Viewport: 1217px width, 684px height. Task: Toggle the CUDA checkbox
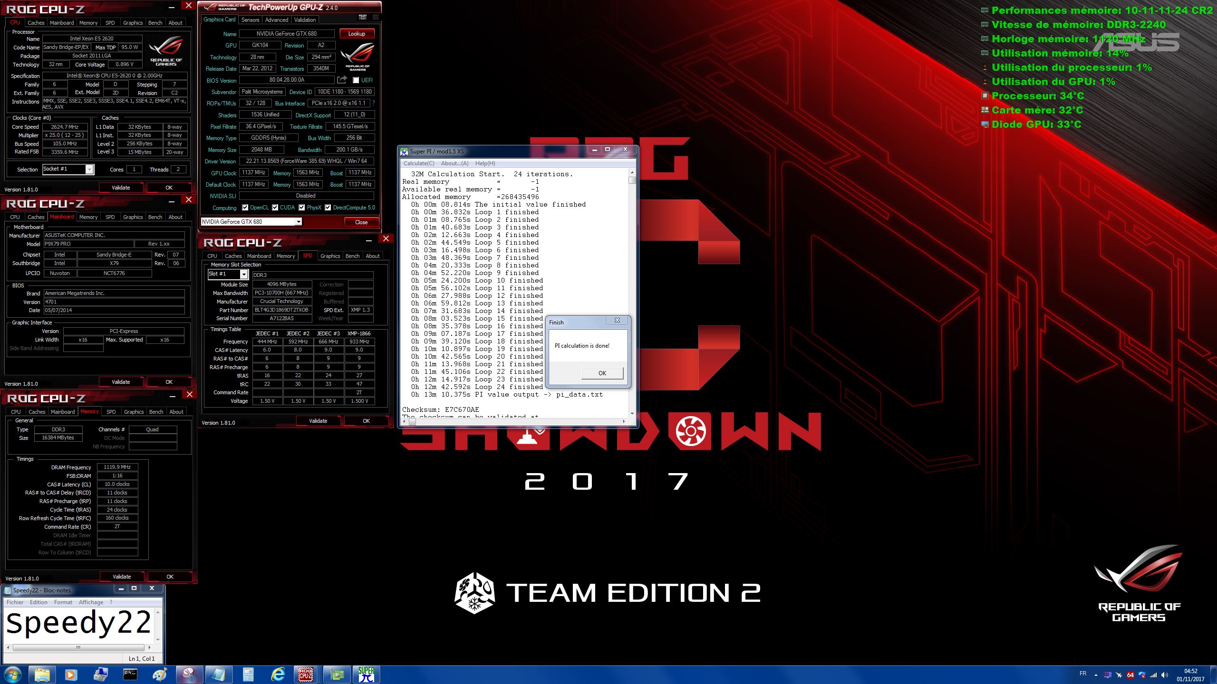coord(275,208)
